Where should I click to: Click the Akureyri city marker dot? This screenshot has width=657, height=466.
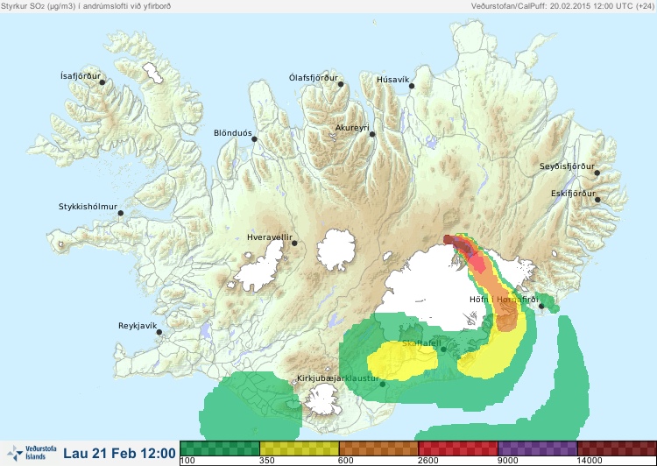point(372,134)
